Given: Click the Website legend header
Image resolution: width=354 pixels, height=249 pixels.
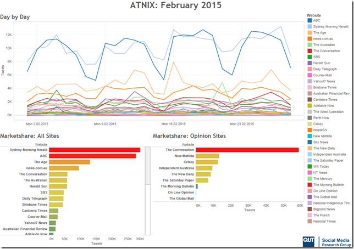Looking at the screenshot, I should tap(314, 15).
